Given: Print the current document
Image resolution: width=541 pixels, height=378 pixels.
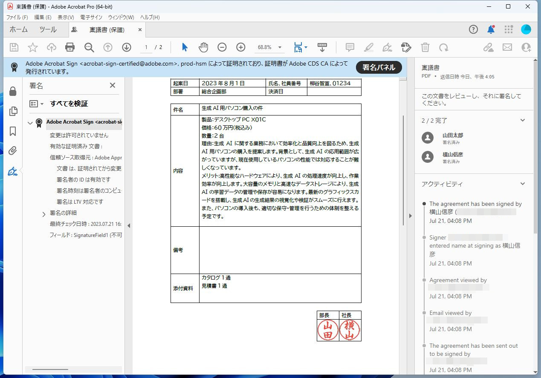Looking at the screenshot, I should click(70, 47).
